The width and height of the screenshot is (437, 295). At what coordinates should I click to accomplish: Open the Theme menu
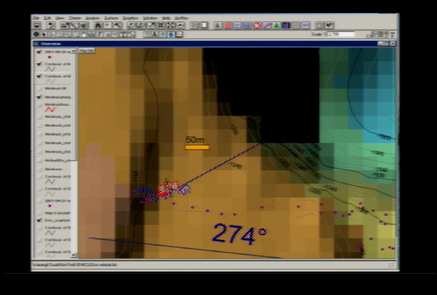coord(74,18)
